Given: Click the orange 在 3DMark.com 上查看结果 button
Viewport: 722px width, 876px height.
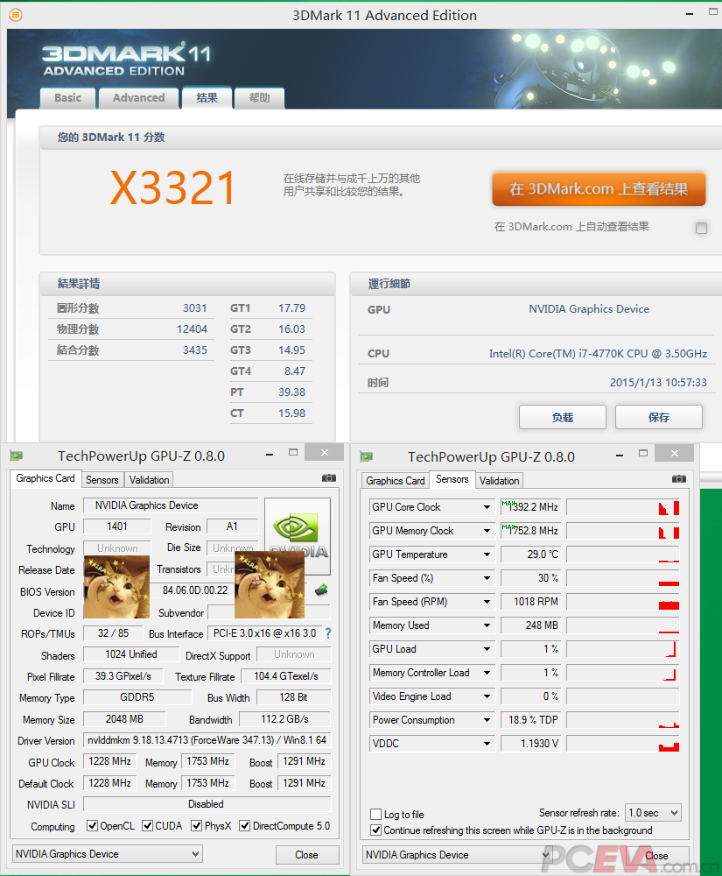Looking at the screenshot, I should (x=599, y=188).
